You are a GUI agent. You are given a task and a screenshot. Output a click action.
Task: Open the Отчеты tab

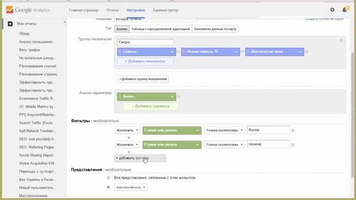pyautogui.click(x=112, y=10)
